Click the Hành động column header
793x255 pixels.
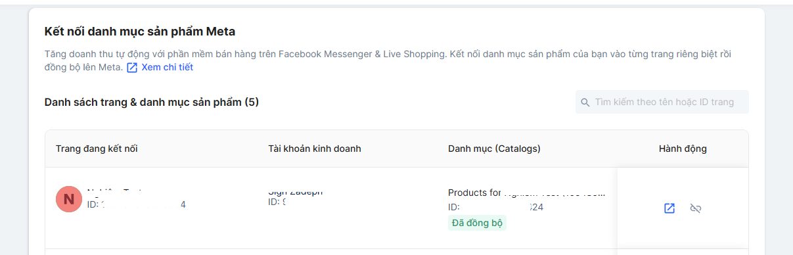coord(683,149)
